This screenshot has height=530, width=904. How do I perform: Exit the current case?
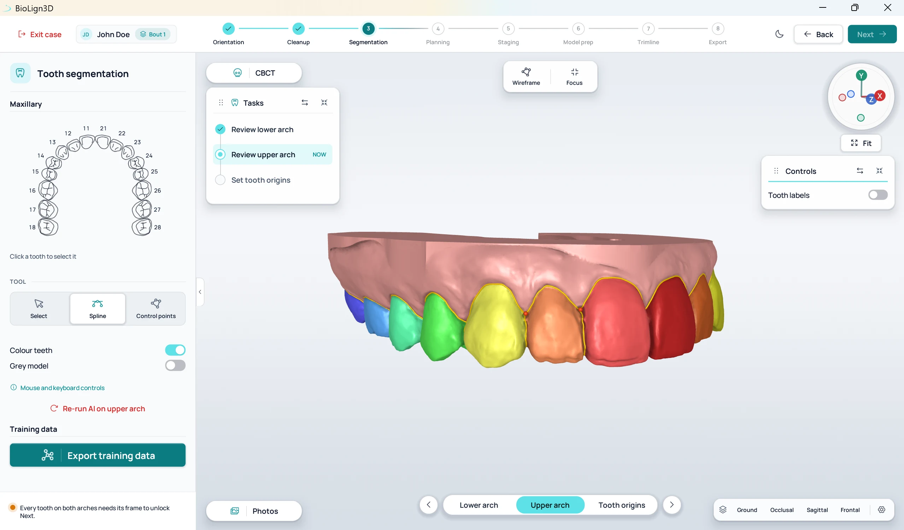pos(40,34)
